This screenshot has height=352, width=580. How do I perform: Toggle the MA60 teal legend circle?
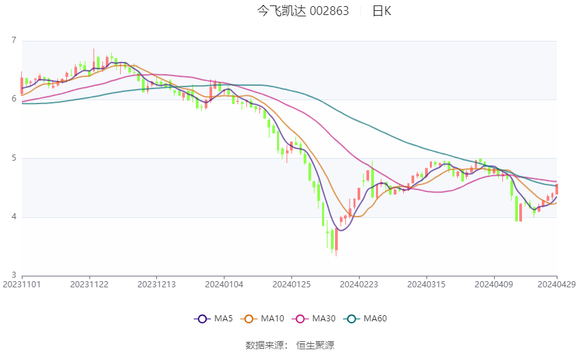coord(351,319)
